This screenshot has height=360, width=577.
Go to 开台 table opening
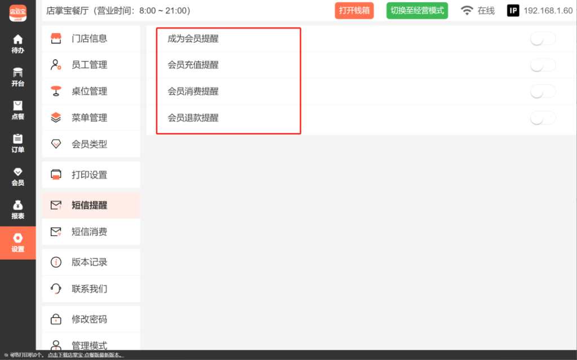tap(17, 77)
